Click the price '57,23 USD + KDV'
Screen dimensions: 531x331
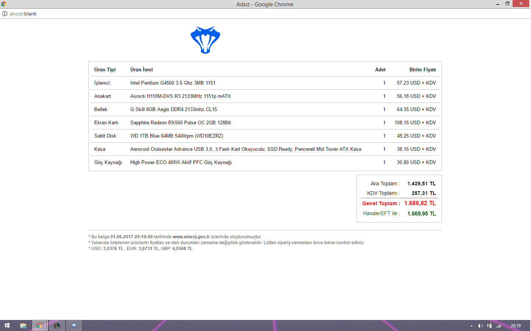[416, 83]
